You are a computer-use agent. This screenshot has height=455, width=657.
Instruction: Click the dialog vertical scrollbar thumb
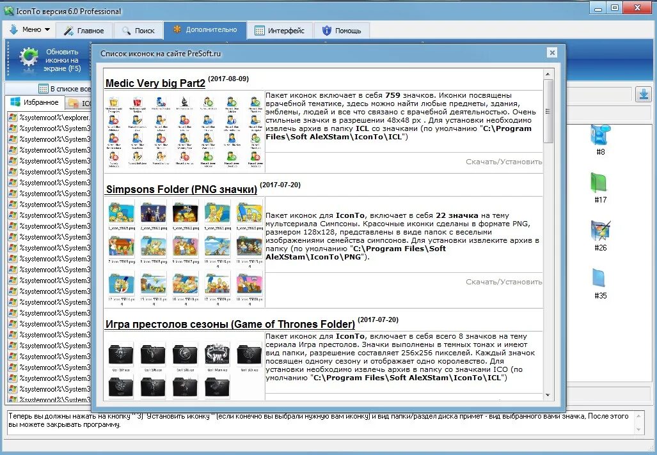pyautogui.click(x=547, y=111)
